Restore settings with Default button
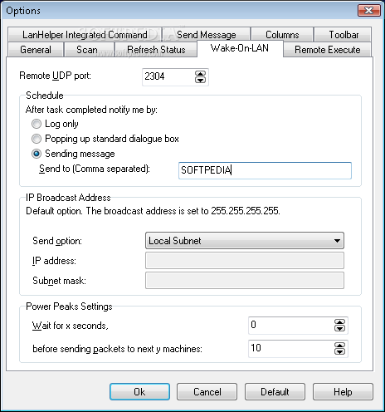The height and width of the screenshot is (412, 385). tap(275, 392)
